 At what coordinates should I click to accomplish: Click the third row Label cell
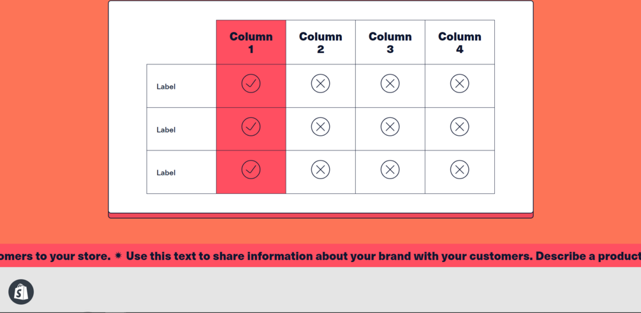click(166, 173)
